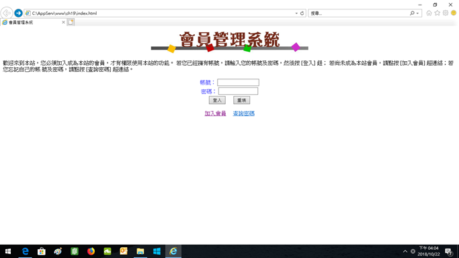Expand the address bar history dropdown

coord(296,13)
